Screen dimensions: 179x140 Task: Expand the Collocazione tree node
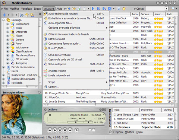8,24
